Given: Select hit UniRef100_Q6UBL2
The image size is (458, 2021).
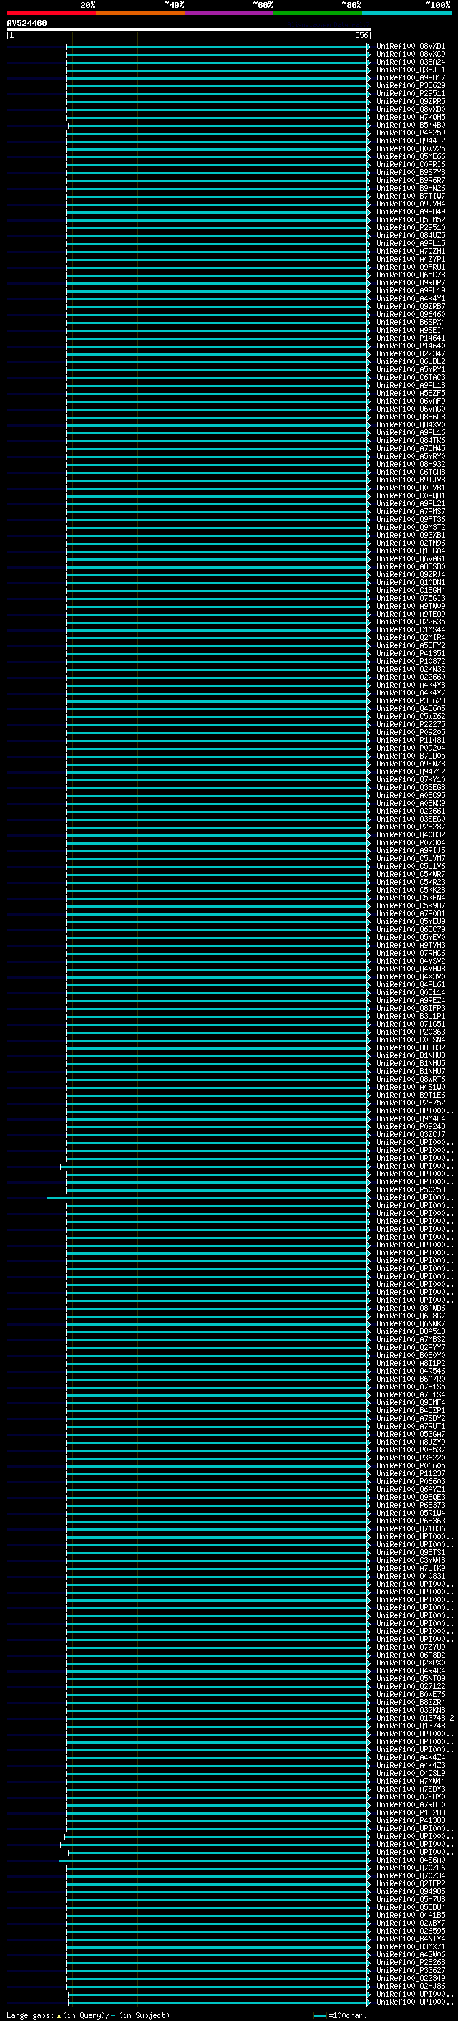Looking at the screenshot, I should pyautogui.click(x=411, y=361).
